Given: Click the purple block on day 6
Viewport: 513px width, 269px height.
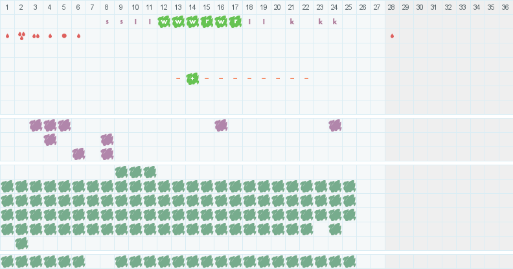Looking at the screenshot, I should (78, 154).
